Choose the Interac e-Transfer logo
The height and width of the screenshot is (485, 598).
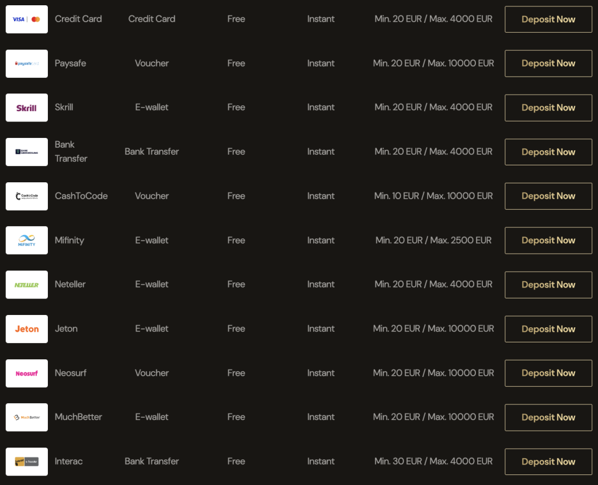[x=27, y=462]
